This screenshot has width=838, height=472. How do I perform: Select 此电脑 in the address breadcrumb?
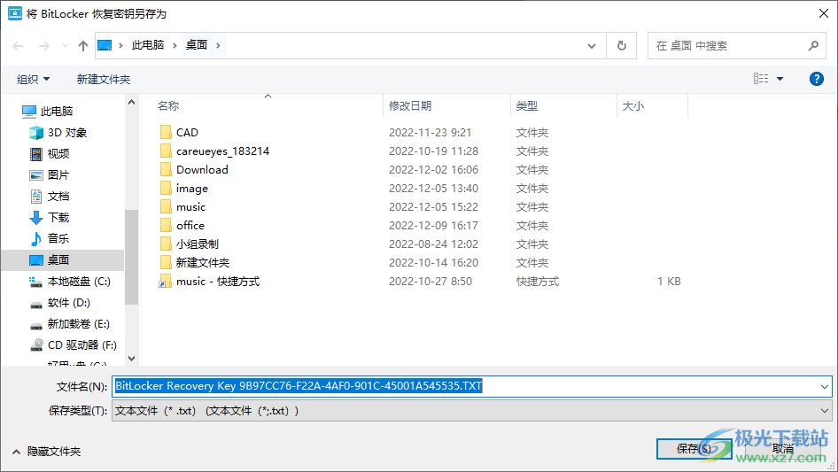tap(148, 45)
